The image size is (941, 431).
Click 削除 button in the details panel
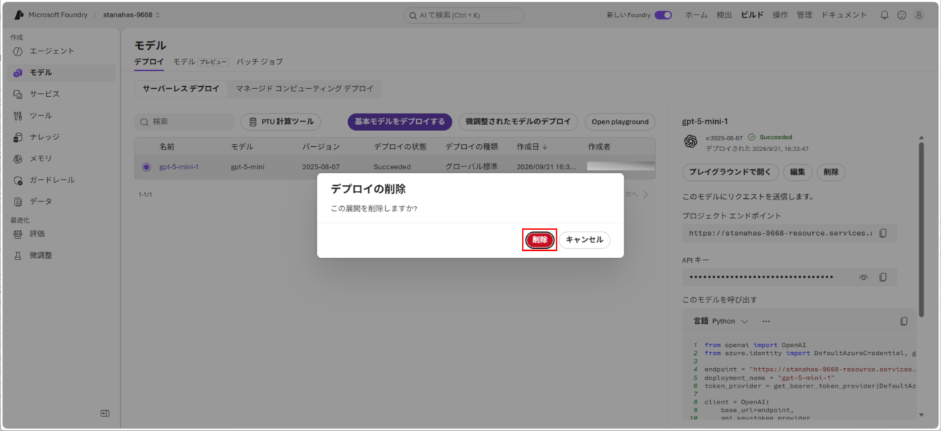831,172
